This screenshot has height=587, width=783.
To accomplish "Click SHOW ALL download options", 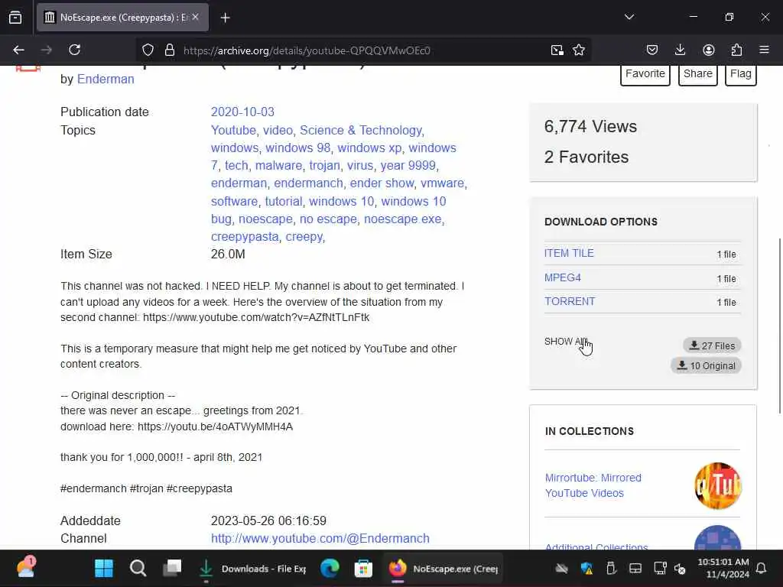I will coord(566,342).
